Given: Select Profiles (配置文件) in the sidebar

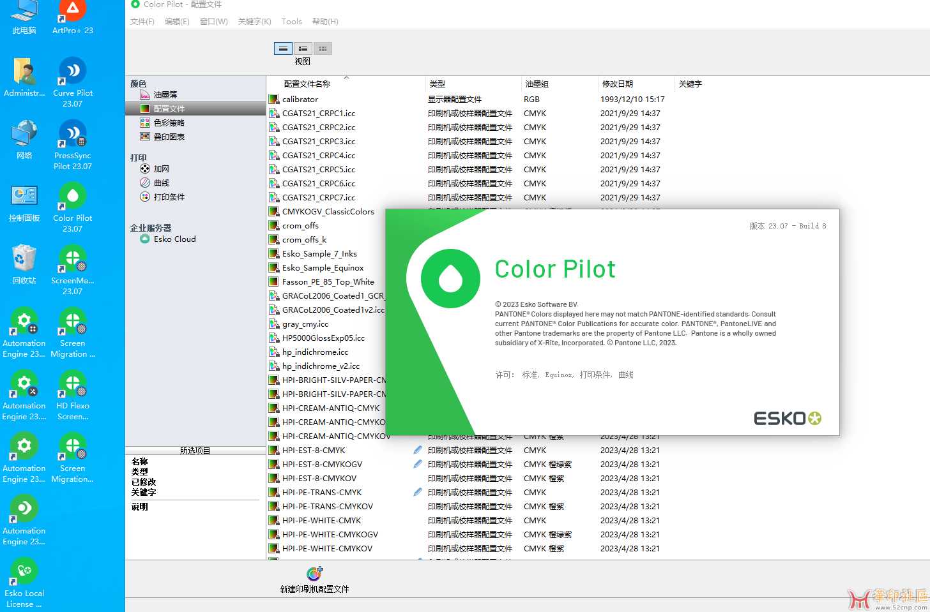Looking at the screenshot, I should point(195,108).
